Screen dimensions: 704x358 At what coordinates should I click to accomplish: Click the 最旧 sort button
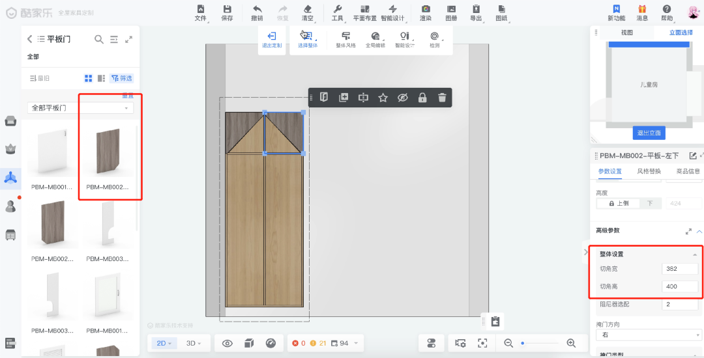coord(40,78)
